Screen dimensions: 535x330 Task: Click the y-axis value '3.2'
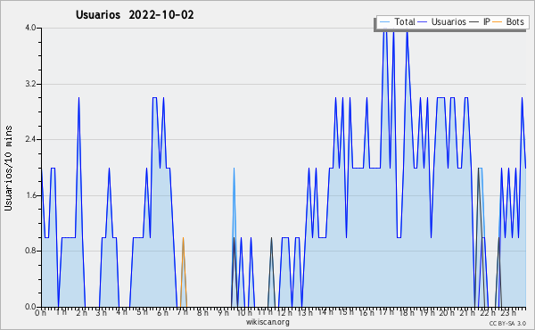tap(30, 84)
